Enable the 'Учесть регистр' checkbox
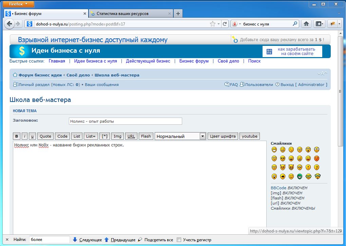Image resolution: width=346 pixels, height=246 pixels. pyautogui.click(x=179, y=240)
